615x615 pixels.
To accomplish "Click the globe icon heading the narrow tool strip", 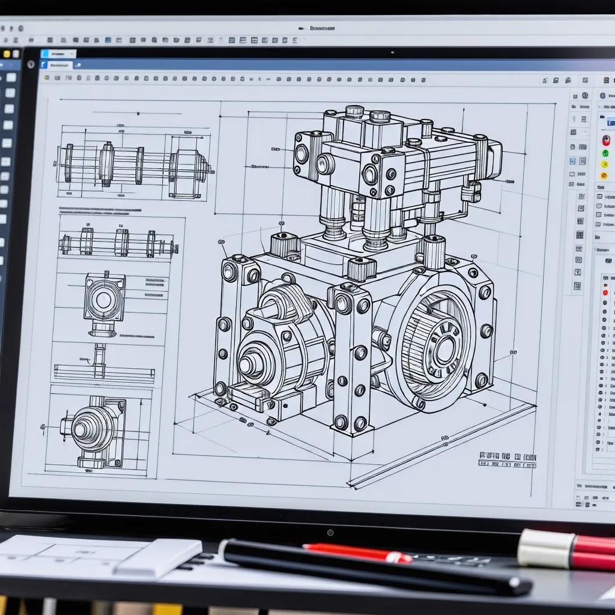I will [585, 95].
